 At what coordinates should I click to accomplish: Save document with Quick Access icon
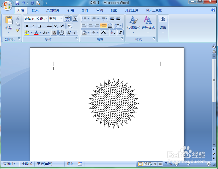(x=17, y=3)
